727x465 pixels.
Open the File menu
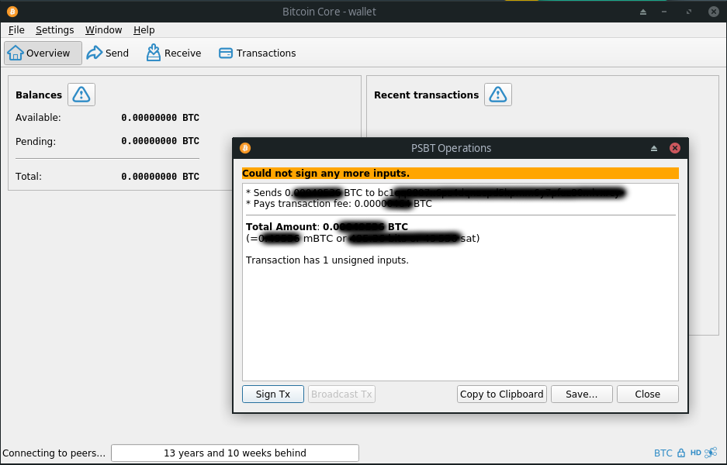pos(16,30)
